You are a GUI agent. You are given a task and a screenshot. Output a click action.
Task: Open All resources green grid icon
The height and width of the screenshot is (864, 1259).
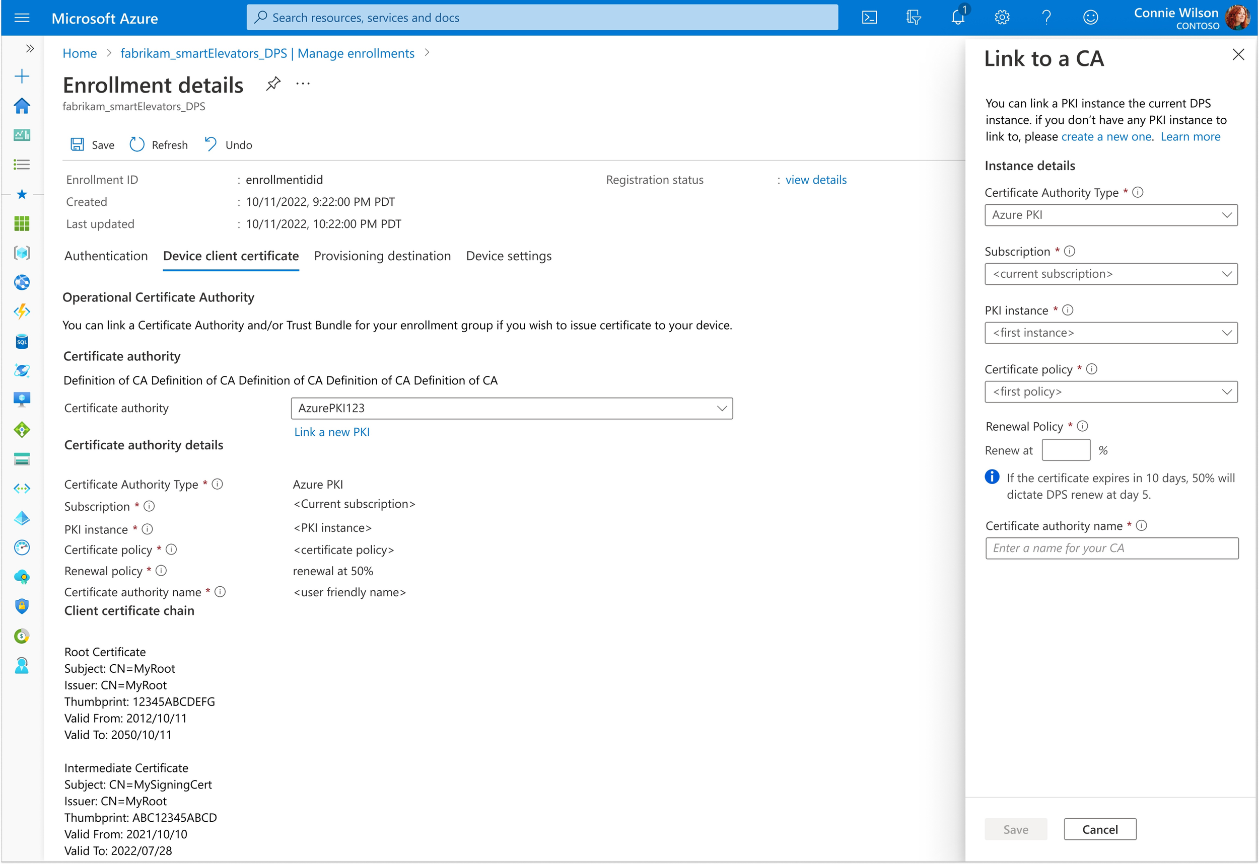22,223
